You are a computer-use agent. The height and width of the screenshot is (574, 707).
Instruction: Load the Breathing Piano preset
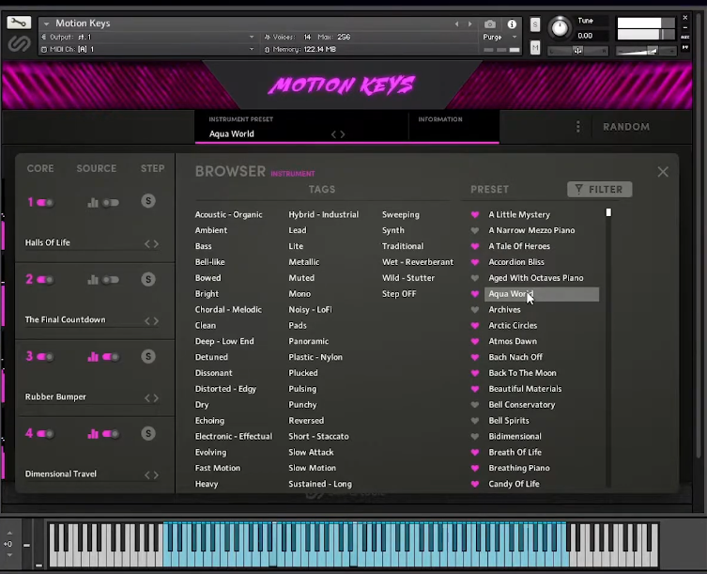[x=519, y=468]
